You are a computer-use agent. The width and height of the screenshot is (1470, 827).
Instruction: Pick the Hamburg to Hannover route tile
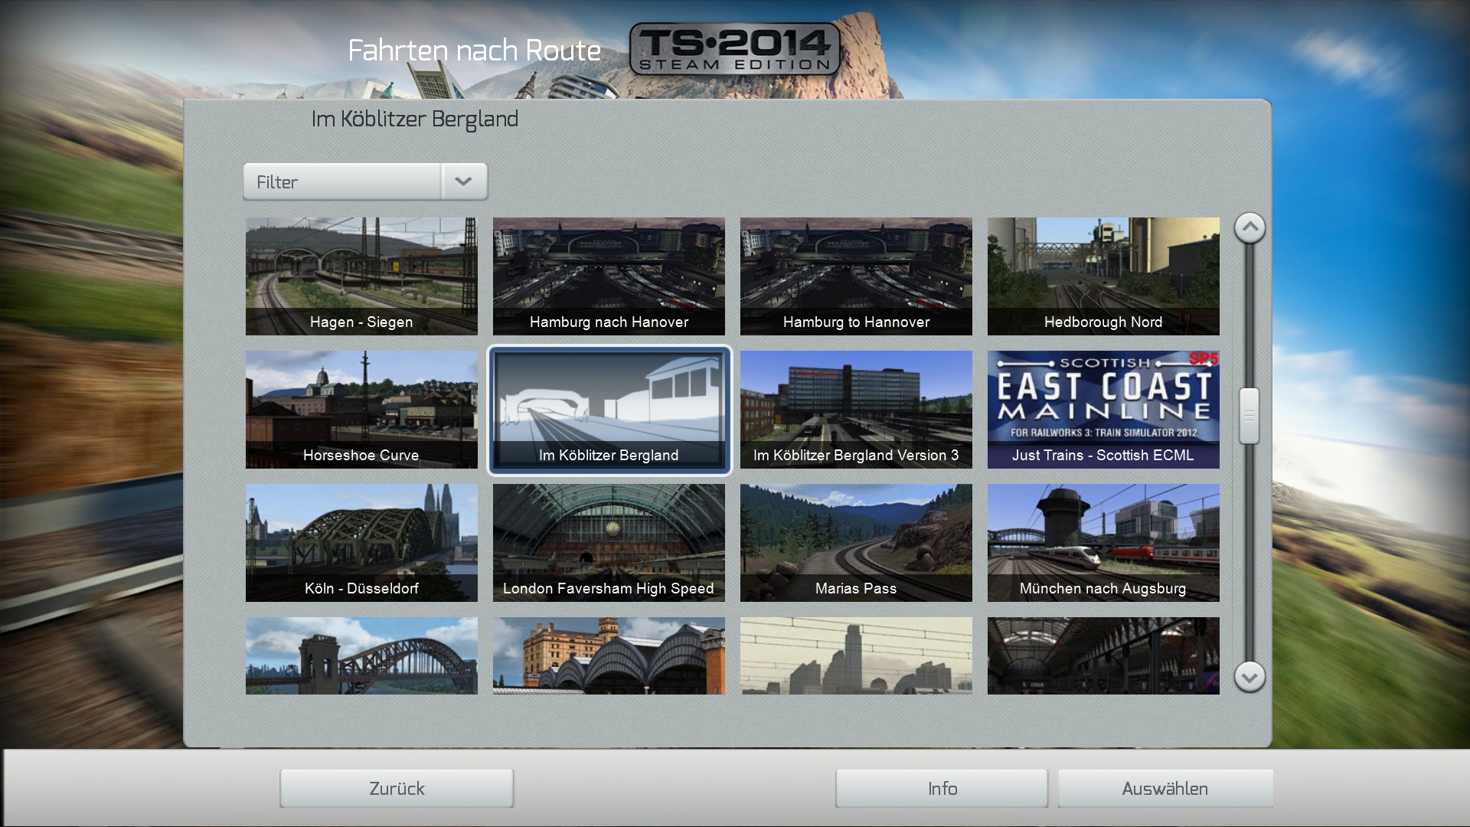pos(856,276)
